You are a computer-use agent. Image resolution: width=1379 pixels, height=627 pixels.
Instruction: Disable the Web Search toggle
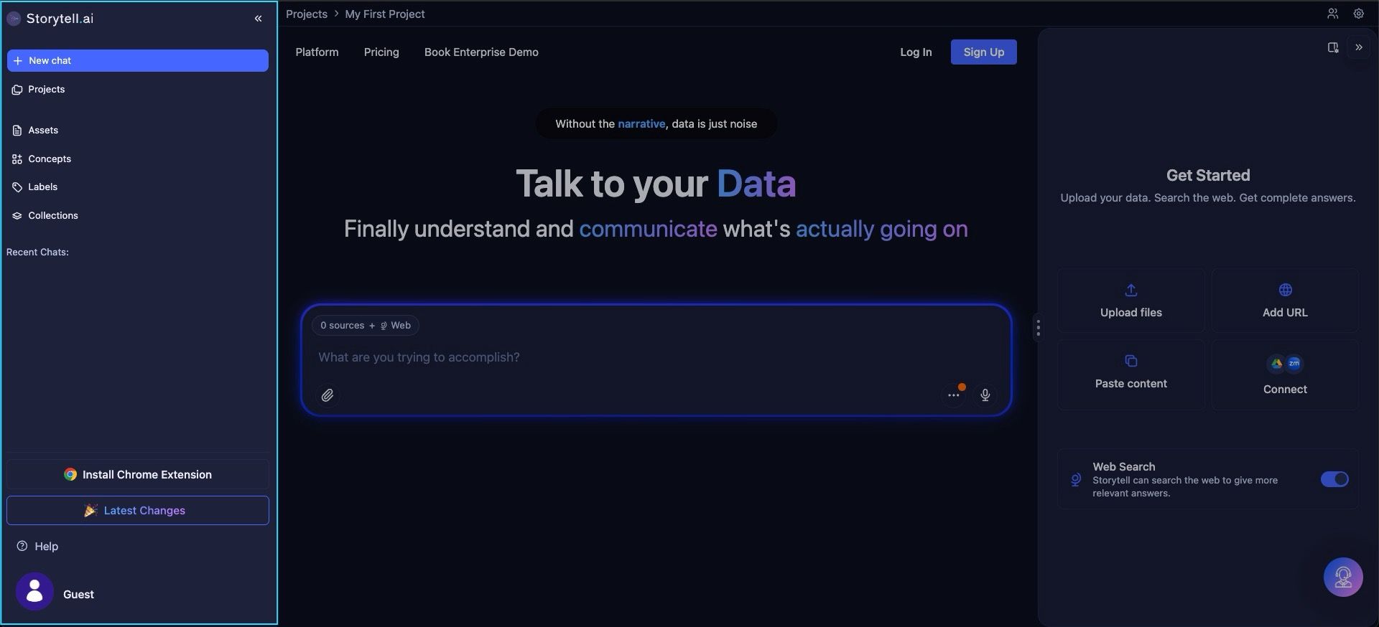[1334, 479]
